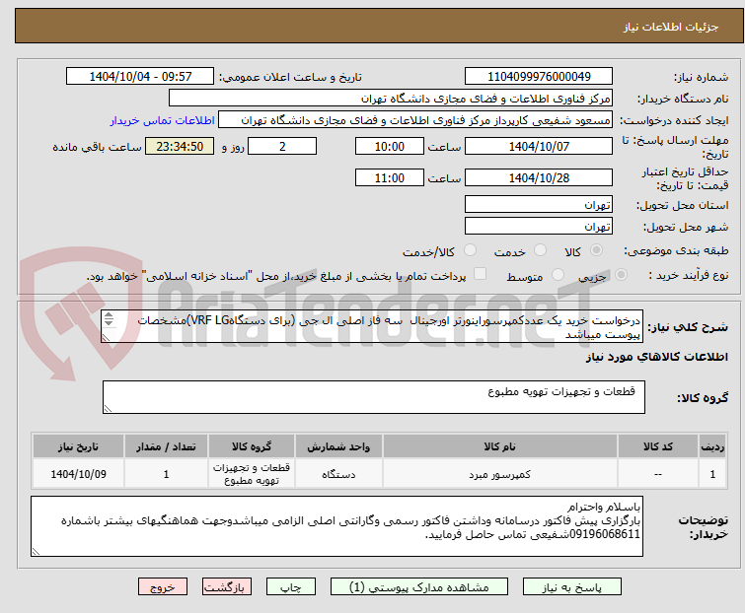Click the deadline time field 10:00
The height and width of the screenshot is (613, 745).
(x=389, y=146)
